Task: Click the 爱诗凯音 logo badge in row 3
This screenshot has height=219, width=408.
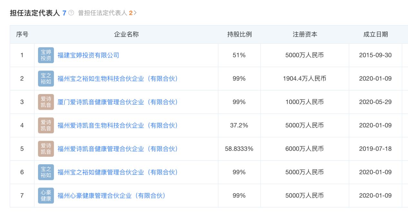Action: pyautogui.click(x=46, y=102)
